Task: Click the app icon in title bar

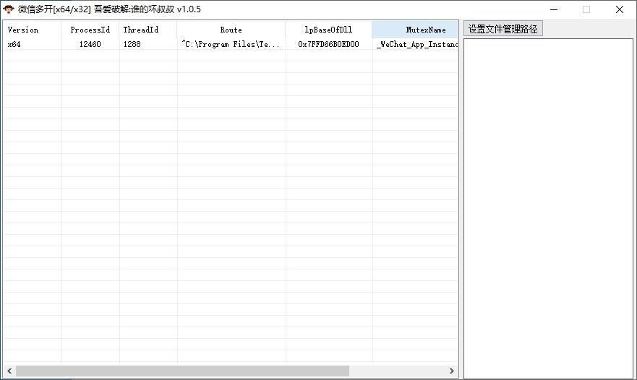Action: click(x=9, y=9)
